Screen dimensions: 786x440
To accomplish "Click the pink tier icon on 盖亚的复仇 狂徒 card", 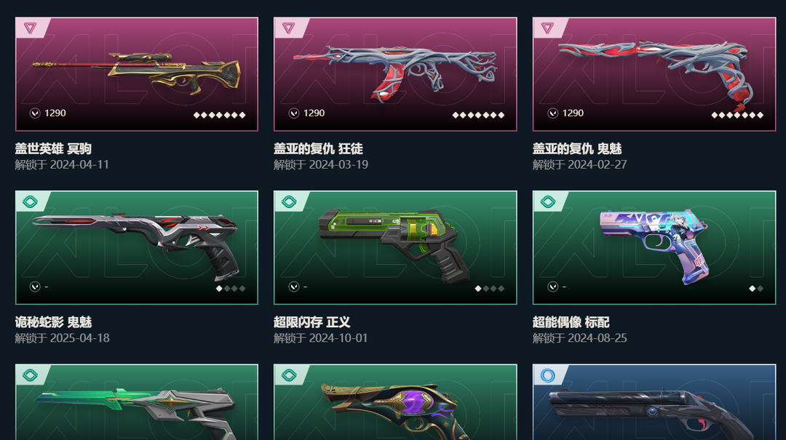I will pyautogui.click(x=289, y=28).
